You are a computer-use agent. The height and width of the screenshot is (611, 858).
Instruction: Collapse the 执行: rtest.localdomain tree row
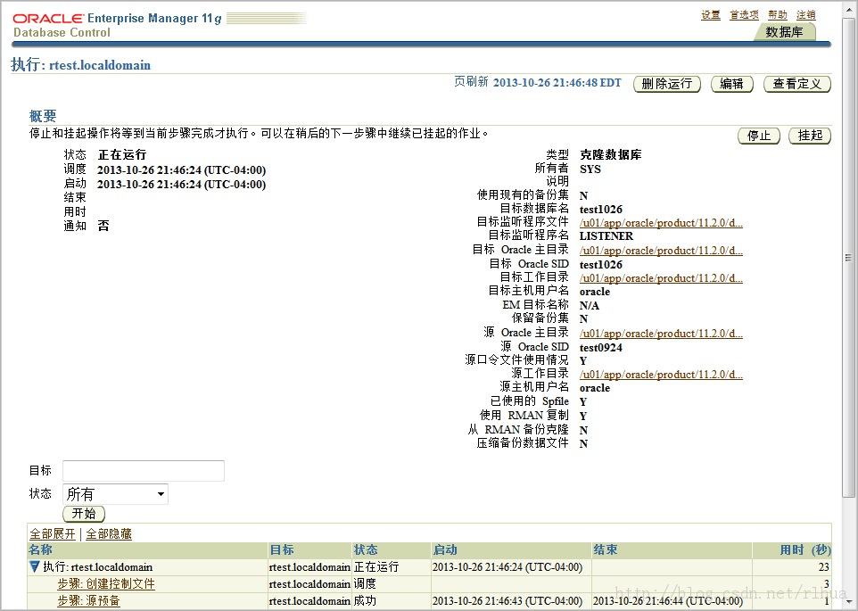pos(35,566)
